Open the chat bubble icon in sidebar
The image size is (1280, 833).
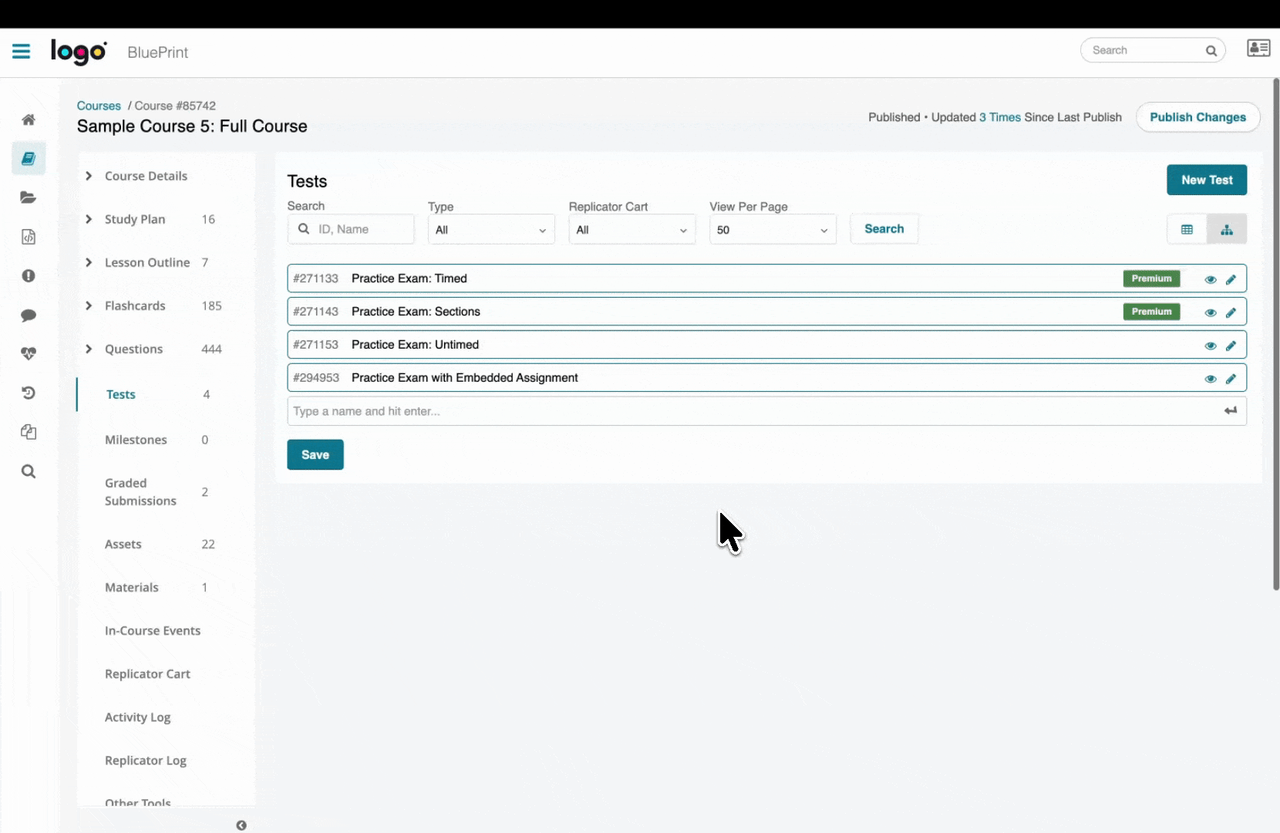29,315
